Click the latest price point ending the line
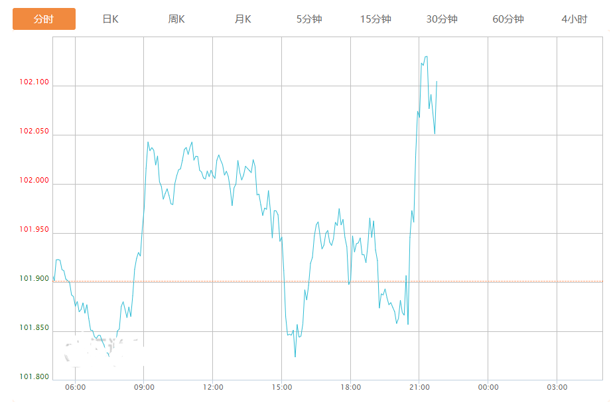Screen dimensions: 611x405 (x=437, y=82)
